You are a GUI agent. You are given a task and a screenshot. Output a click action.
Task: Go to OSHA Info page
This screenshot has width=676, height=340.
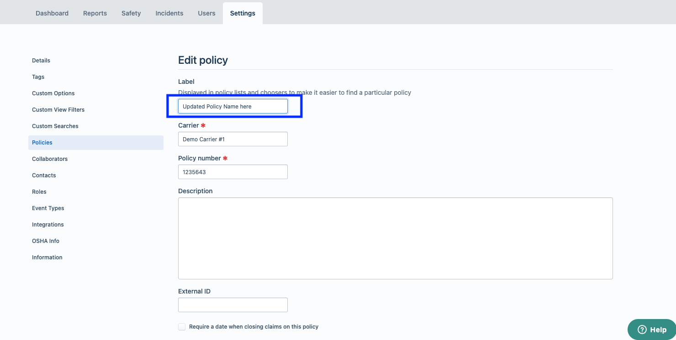coord(96,241)
